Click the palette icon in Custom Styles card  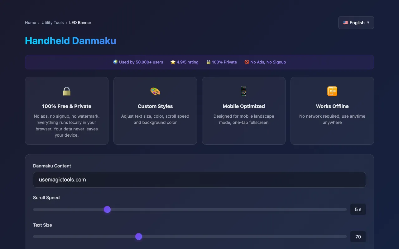coord(155,91)
